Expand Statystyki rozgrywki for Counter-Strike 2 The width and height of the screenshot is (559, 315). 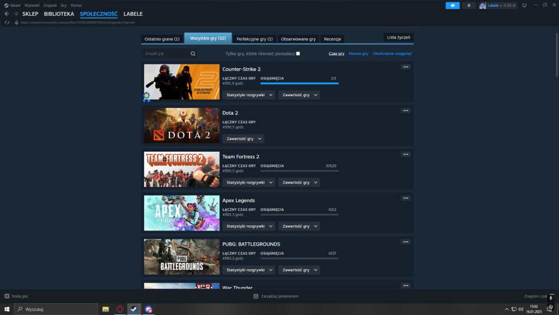(x=249, y=95)
